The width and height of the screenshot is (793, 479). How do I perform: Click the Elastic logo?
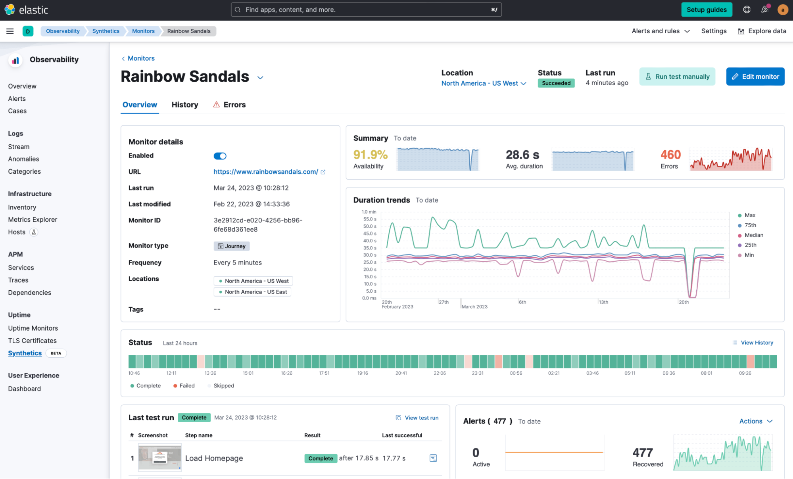click(26, 10)
